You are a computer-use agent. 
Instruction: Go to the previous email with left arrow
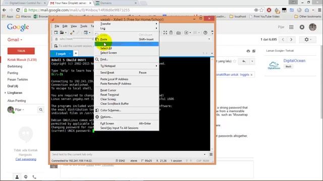click(283, 39)
